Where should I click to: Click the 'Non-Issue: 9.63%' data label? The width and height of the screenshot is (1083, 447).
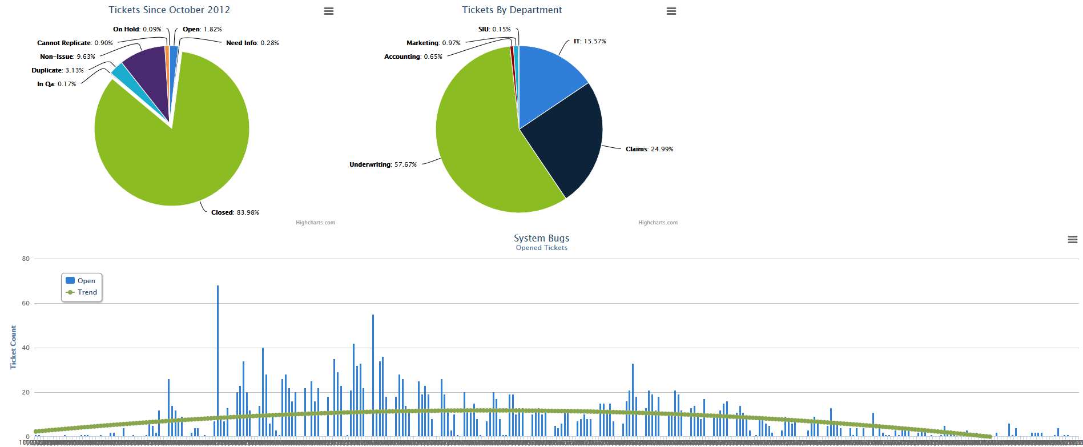(67, 57)
